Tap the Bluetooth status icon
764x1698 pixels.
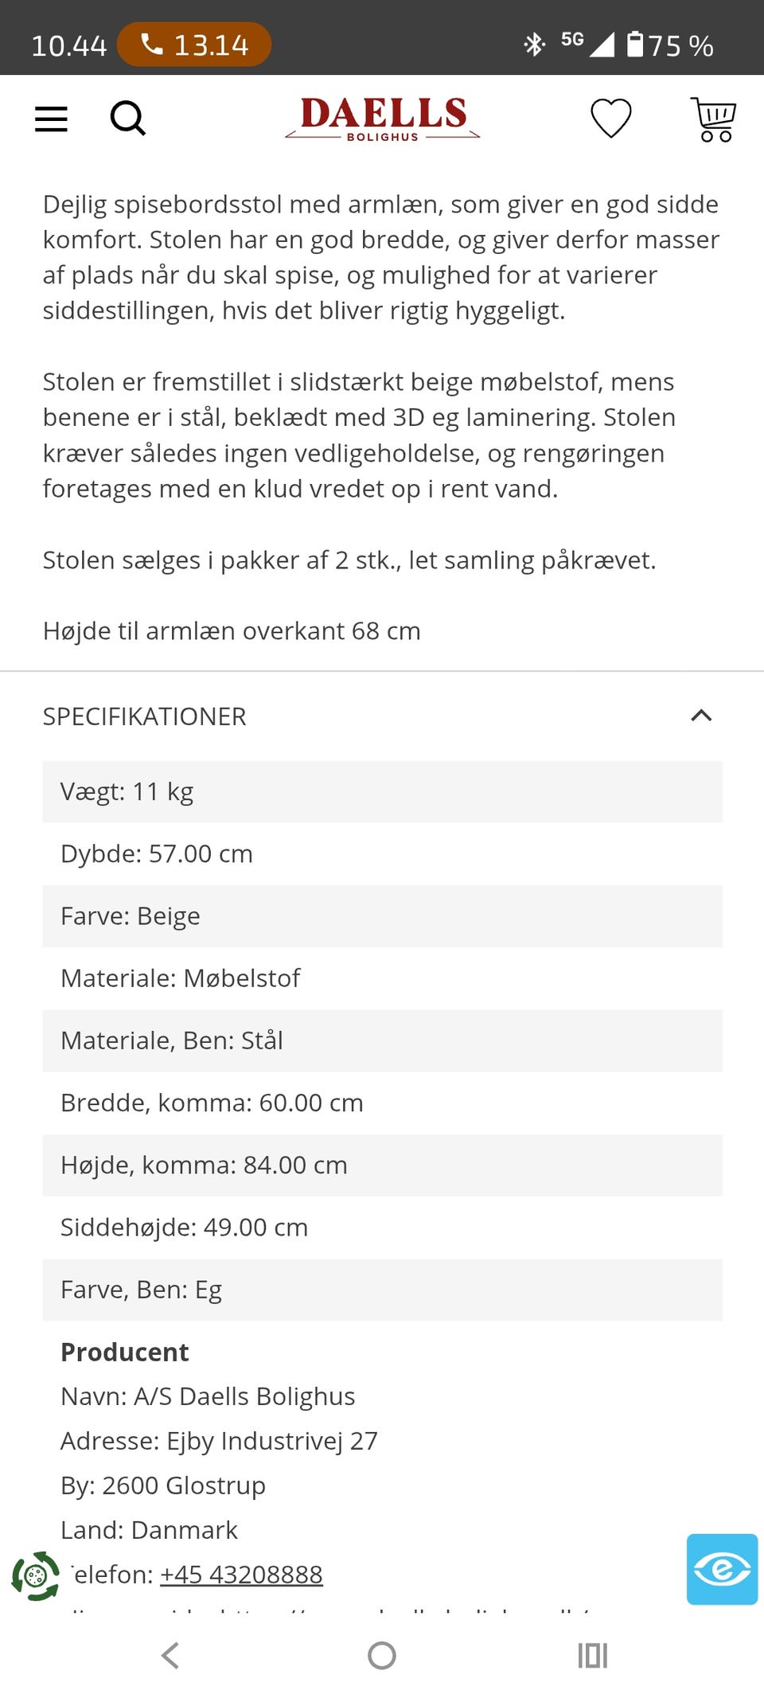pyautogui.click(x=534, y=45)
